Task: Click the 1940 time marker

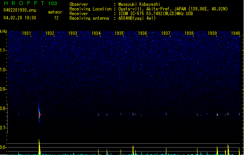Action: (235, 33)
